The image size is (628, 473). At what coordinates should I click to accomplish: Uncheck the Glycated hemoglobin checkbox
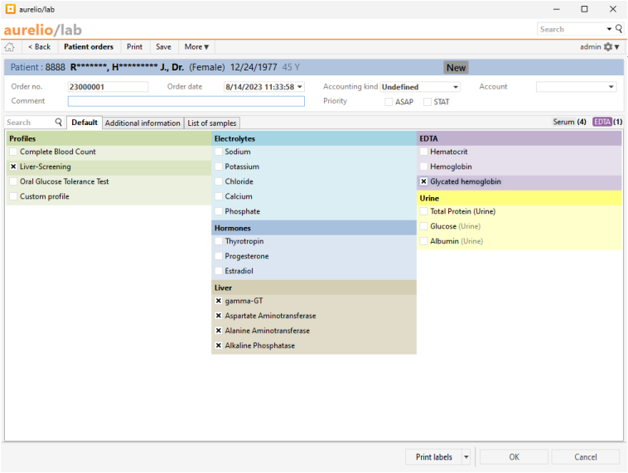click(x=423, y=182)
